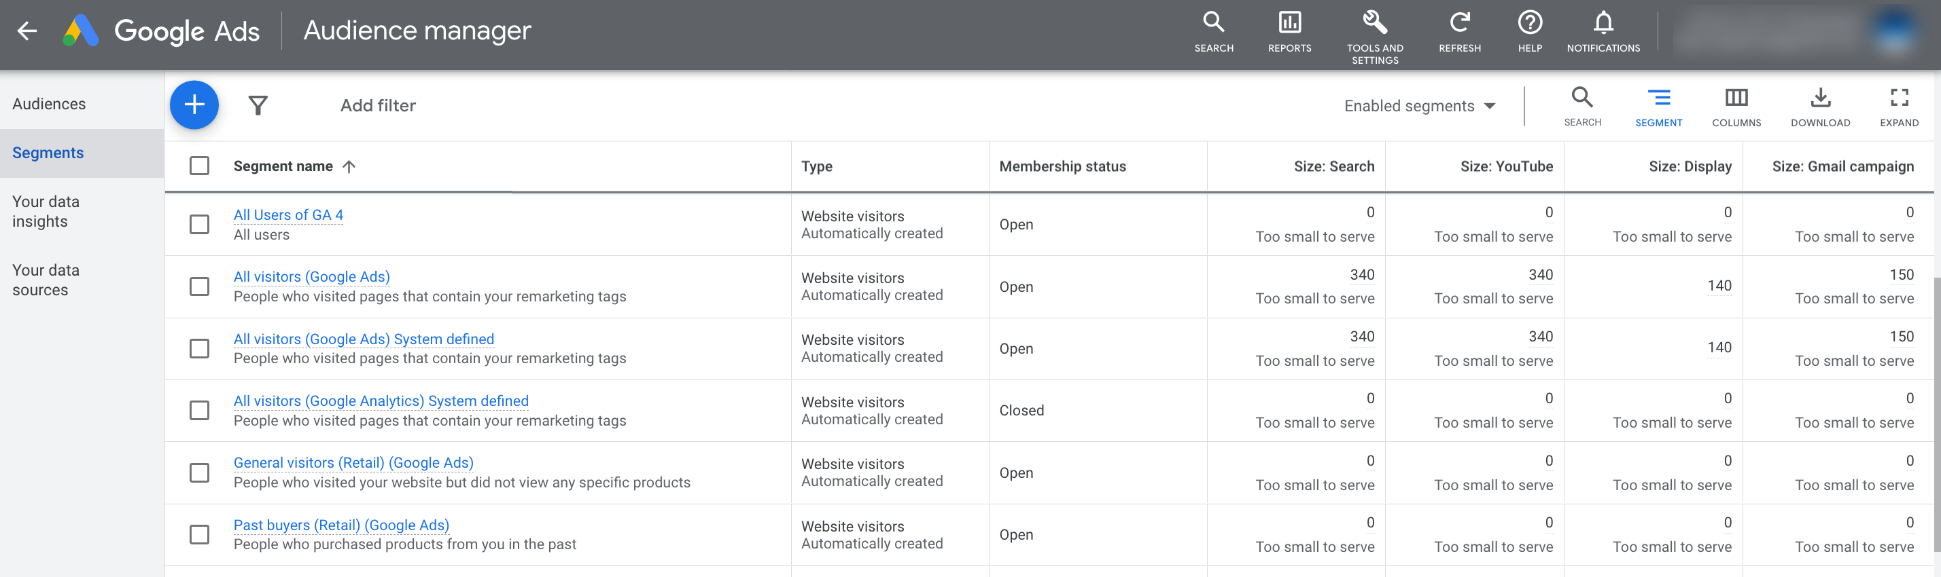Open Your data insights
This screenshot has width=1941, height=577.
coord(46,211)
